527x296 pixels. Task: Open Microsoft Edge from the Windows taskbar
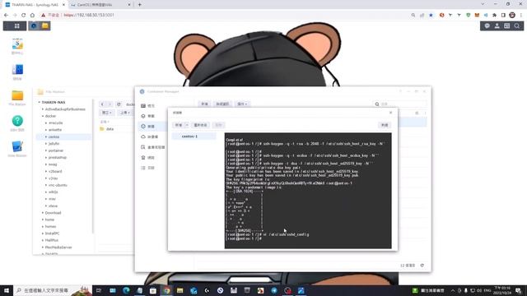click(x=126, y=290)
